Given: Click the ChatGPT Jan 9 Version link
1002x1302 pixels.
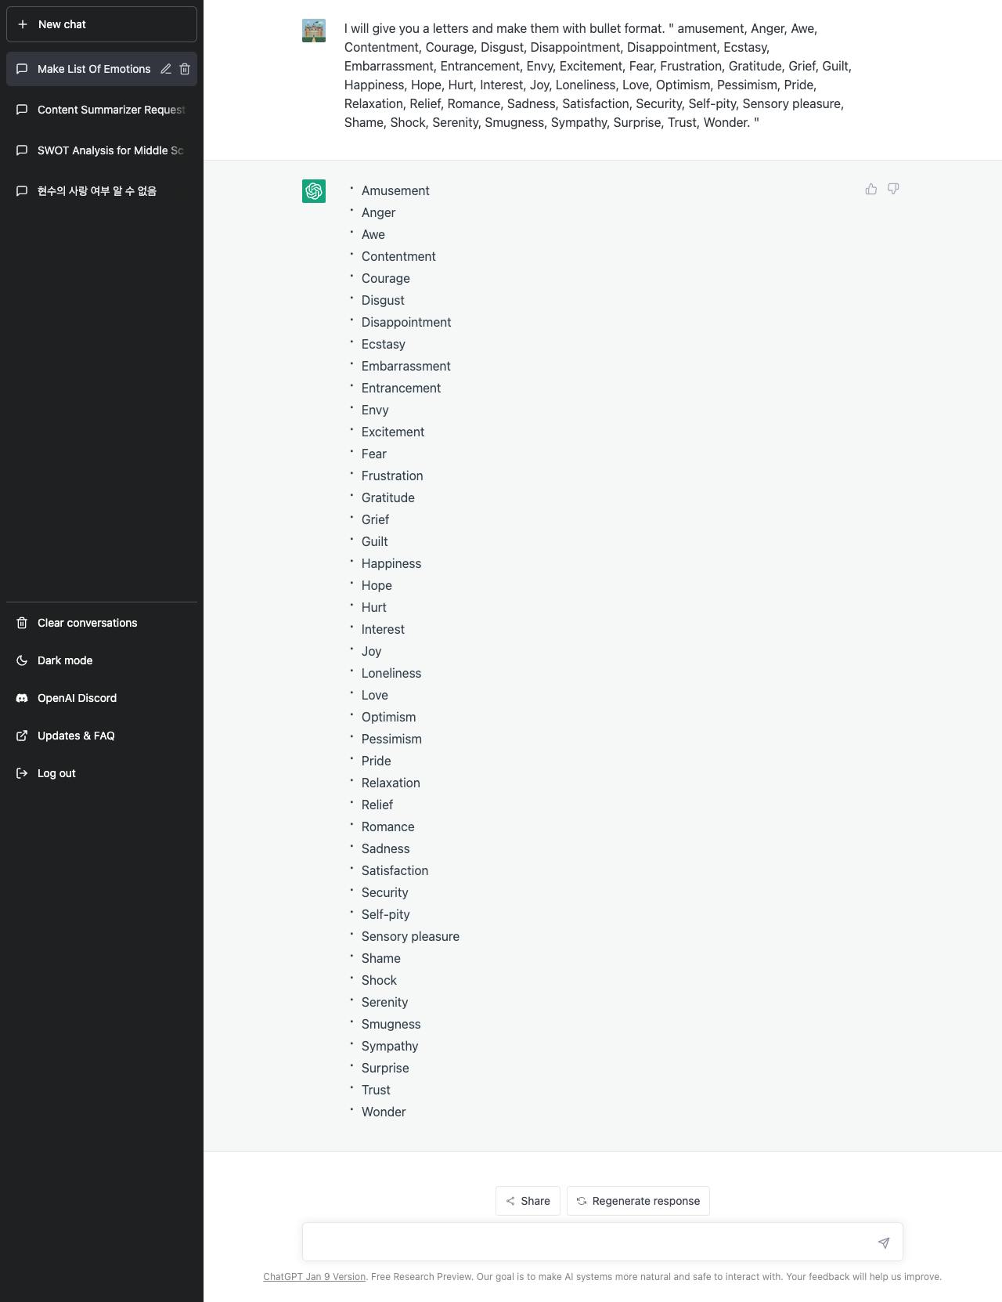Looking at the screenshot, I should point(314,1276).
